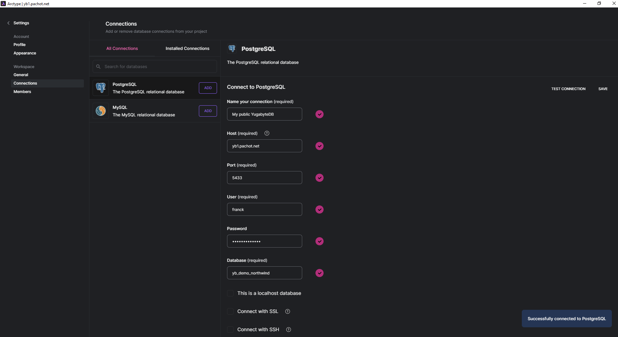Add the MySQL connection with its ADD button
Image resolution: width=618 pixels, height=337 pixels.
coord(208,111)
